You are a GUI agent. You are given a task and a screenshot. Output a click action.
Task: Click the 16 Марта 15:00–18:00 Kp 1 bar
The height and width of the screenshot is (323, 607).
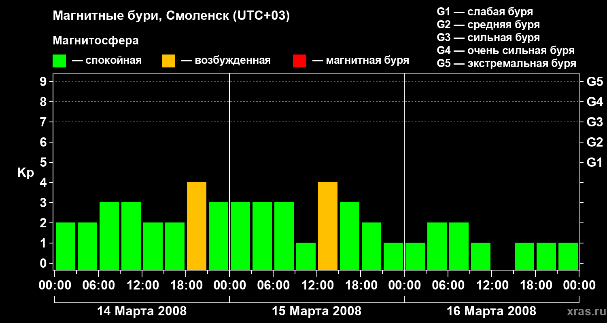click(524, 256)
